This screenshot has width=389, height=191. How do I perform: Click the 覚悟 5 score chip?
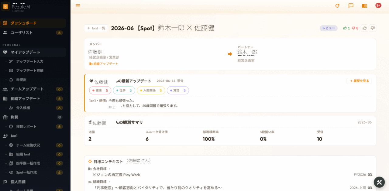click(x=178, y=90)
